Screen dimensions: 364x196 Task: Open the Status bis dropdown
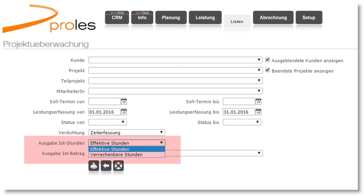click(242, 122)
